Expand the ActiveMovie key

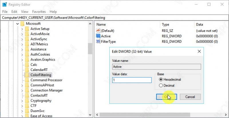coord(22,34)
